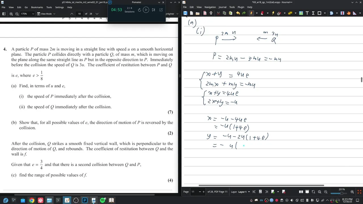The width and height of the screenshot is (363, 204).
Task: Zoom out on the PDF viewer
Action: tap(17, 14)
